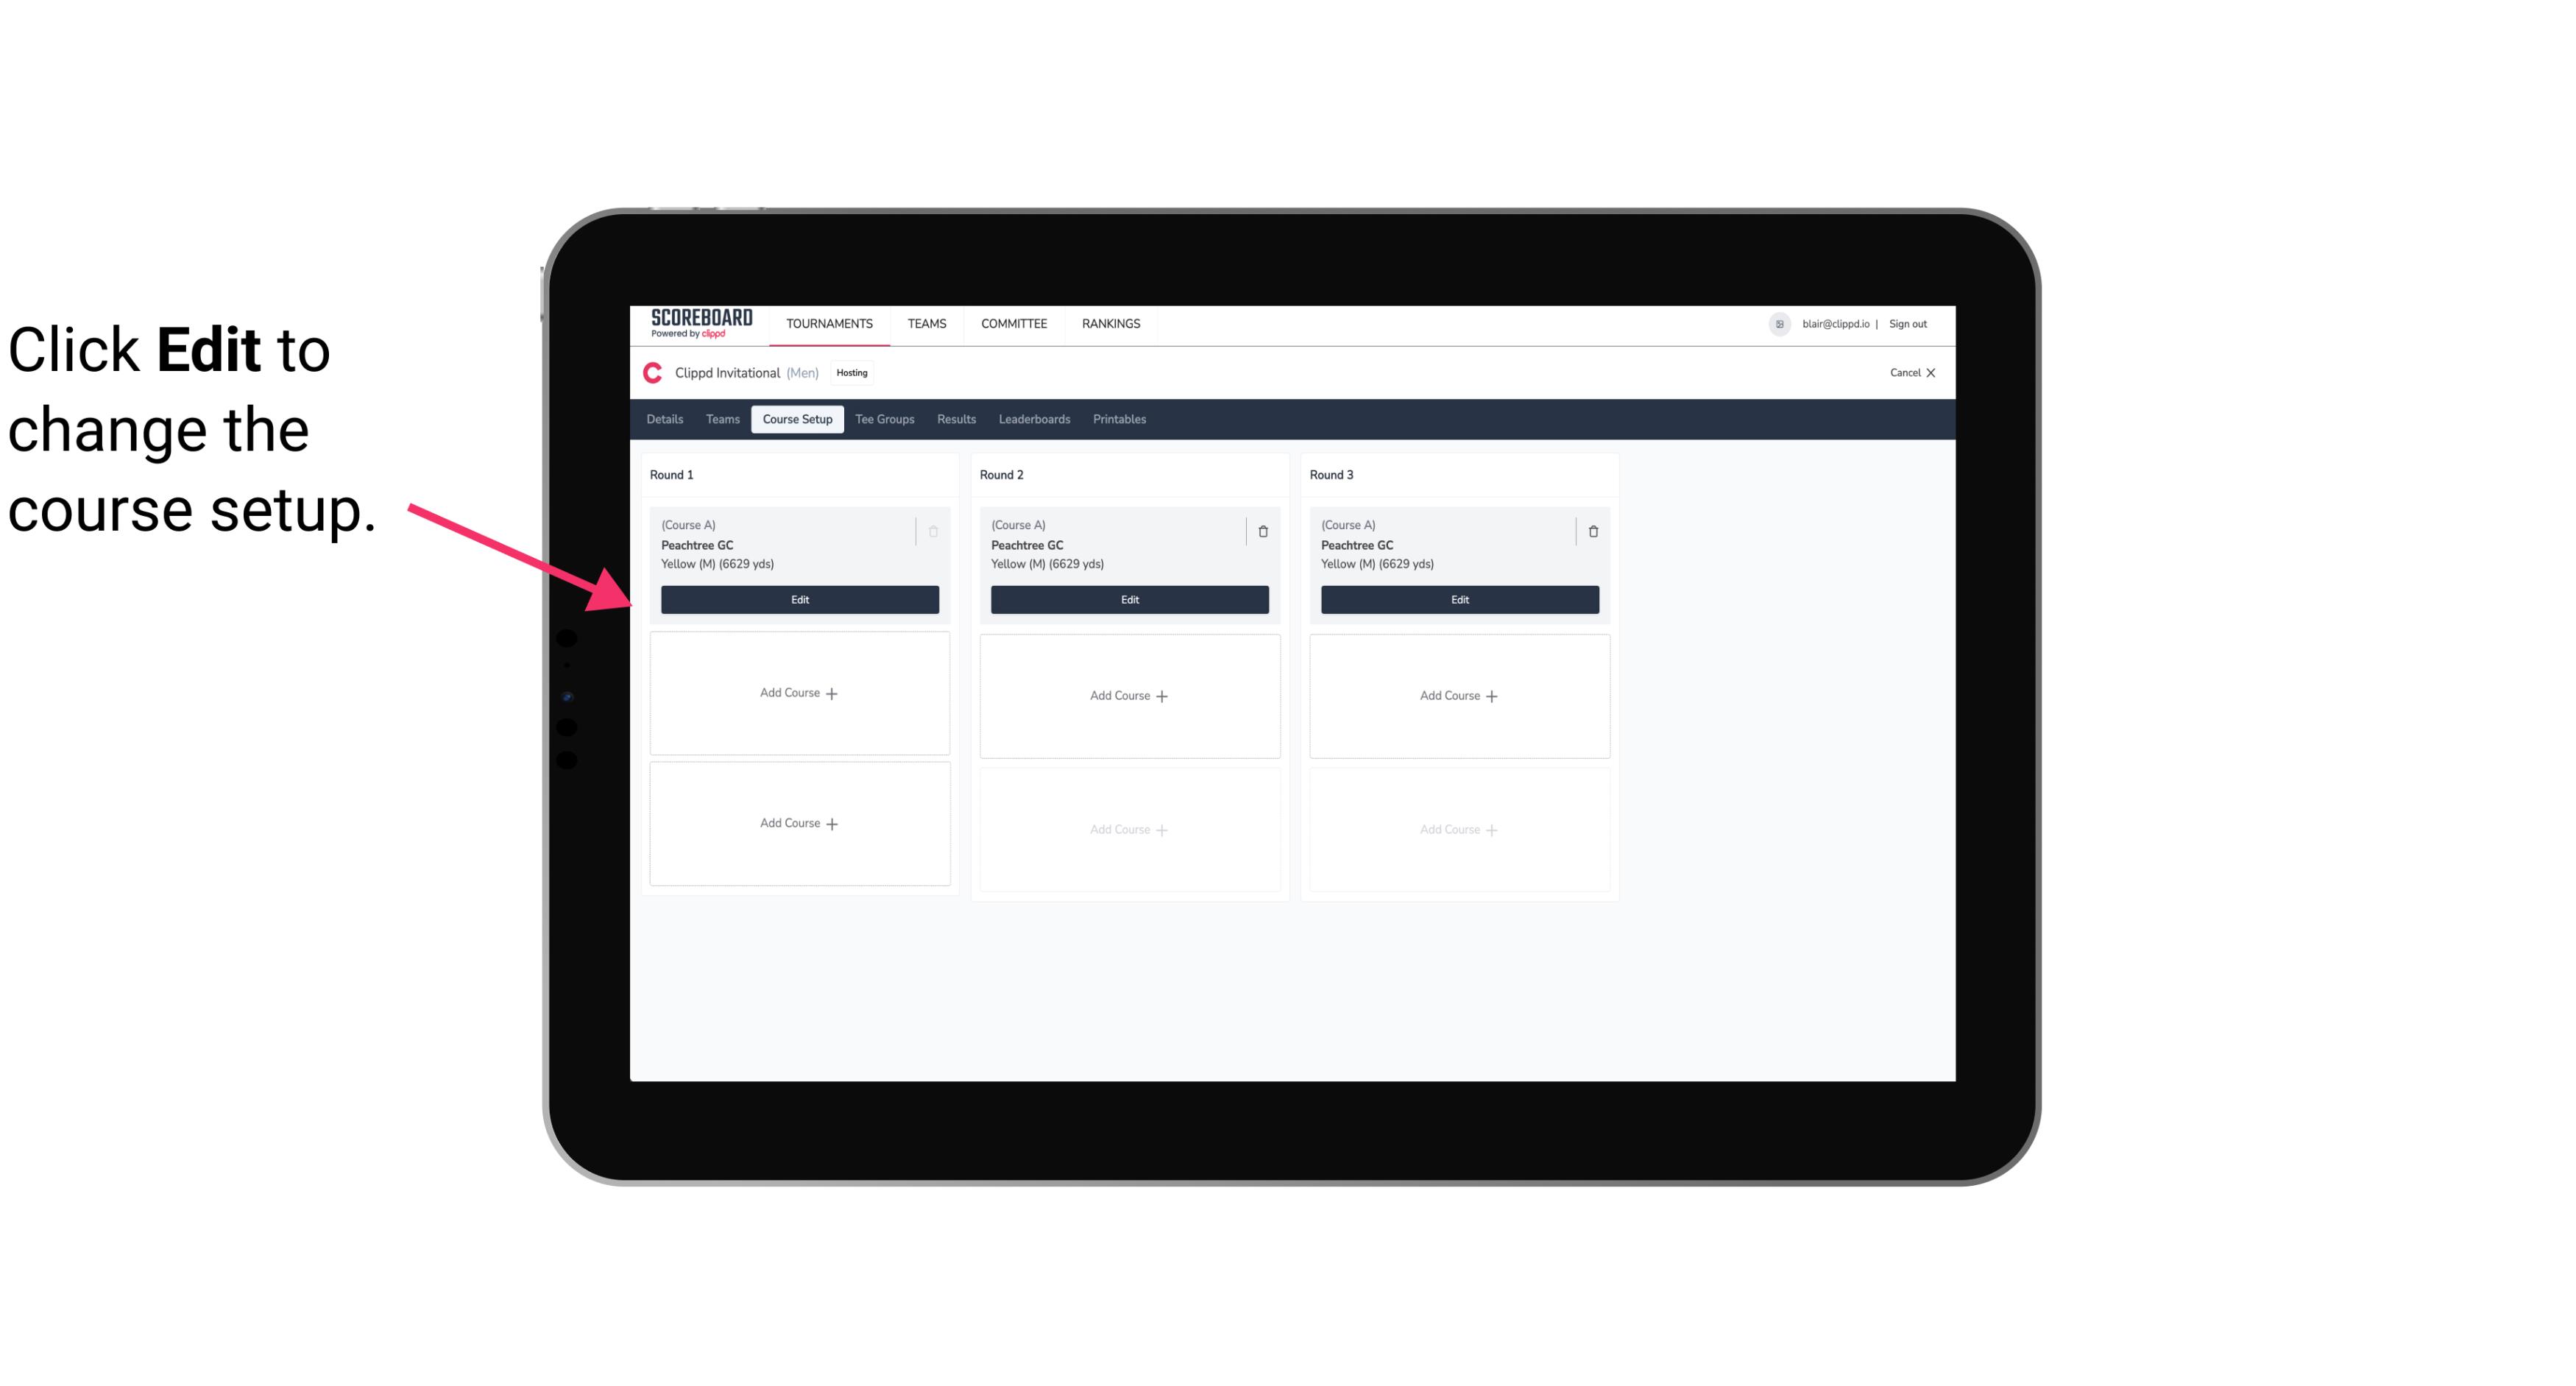Click Add Course in Round 1
The width and height of the screenshot is (2576, 1386).
799,693
